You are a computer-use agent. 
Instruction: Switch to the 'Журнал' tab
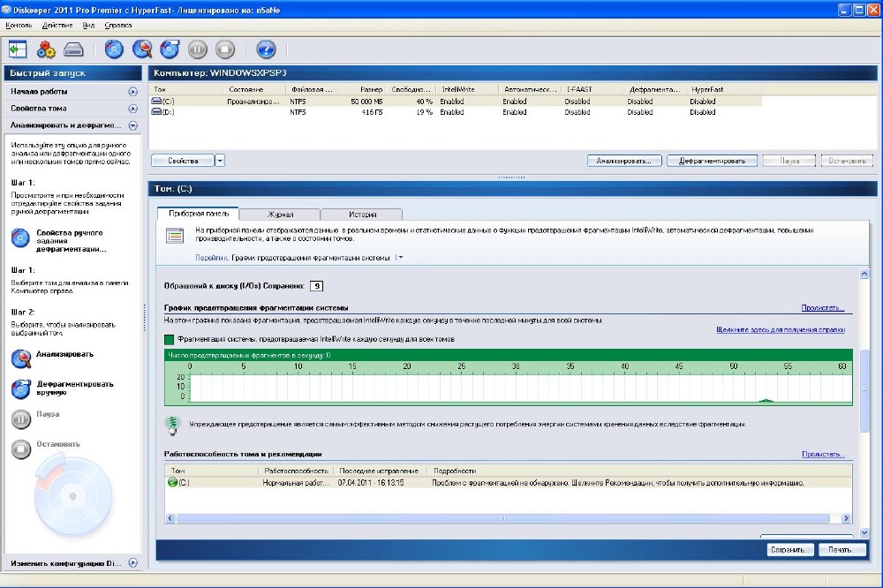point(280,214)
